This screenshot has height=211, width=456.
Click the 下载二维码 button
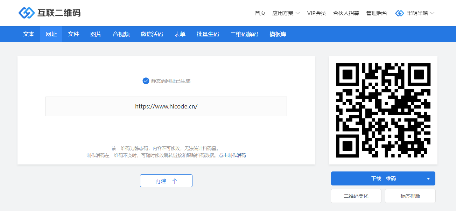tap(377, 178)
